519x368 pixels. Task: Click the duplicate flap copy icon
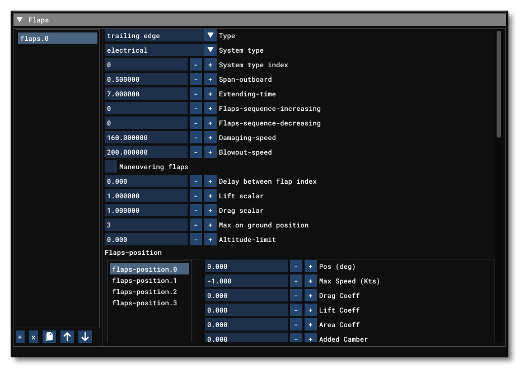[50, 337]
